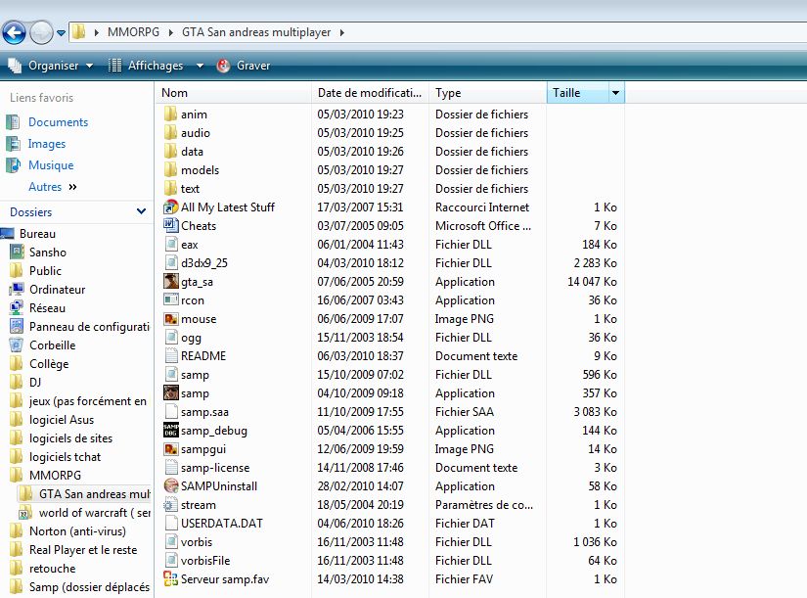The image size is (807, 598).
Task: Show Autres additional favorite links
Action: [53, 187]
